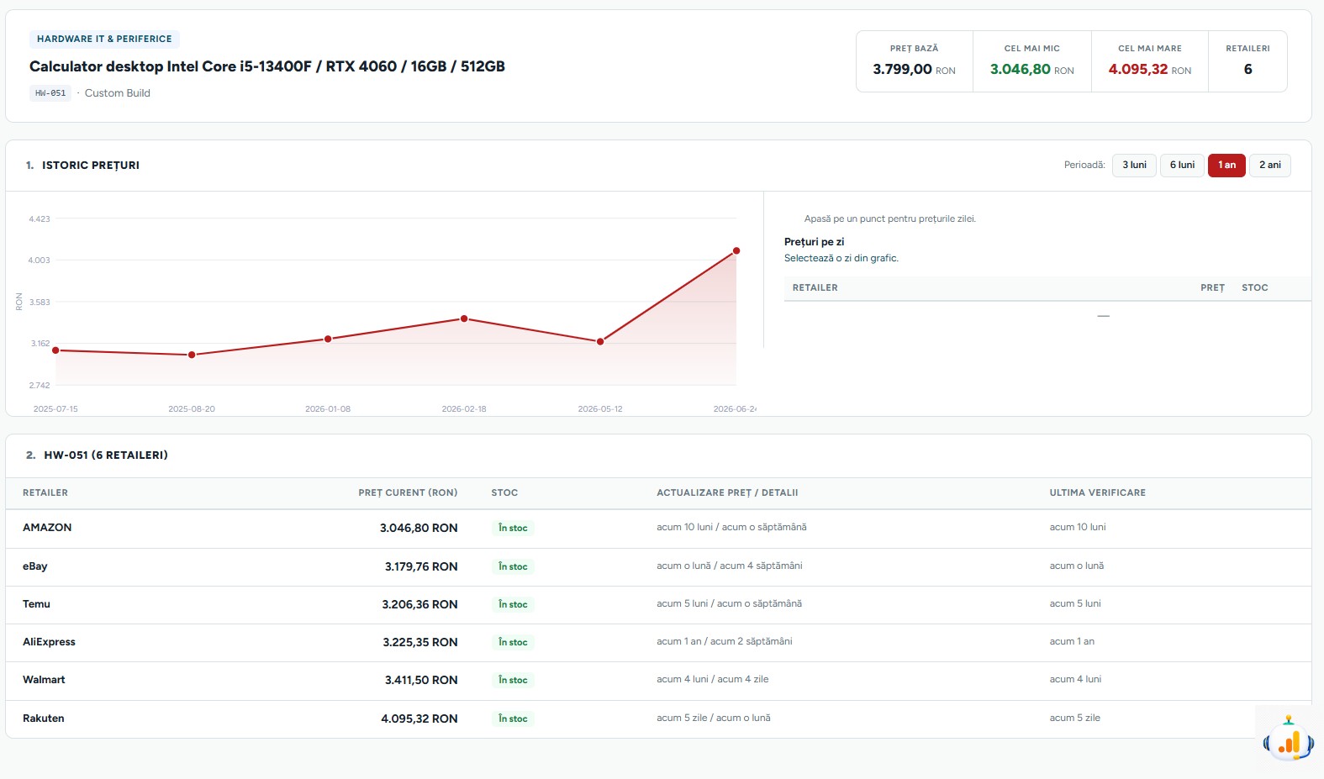Select the 1 an period button
The width and height of the screenshot is (1324, 779).
[1226, 166]
